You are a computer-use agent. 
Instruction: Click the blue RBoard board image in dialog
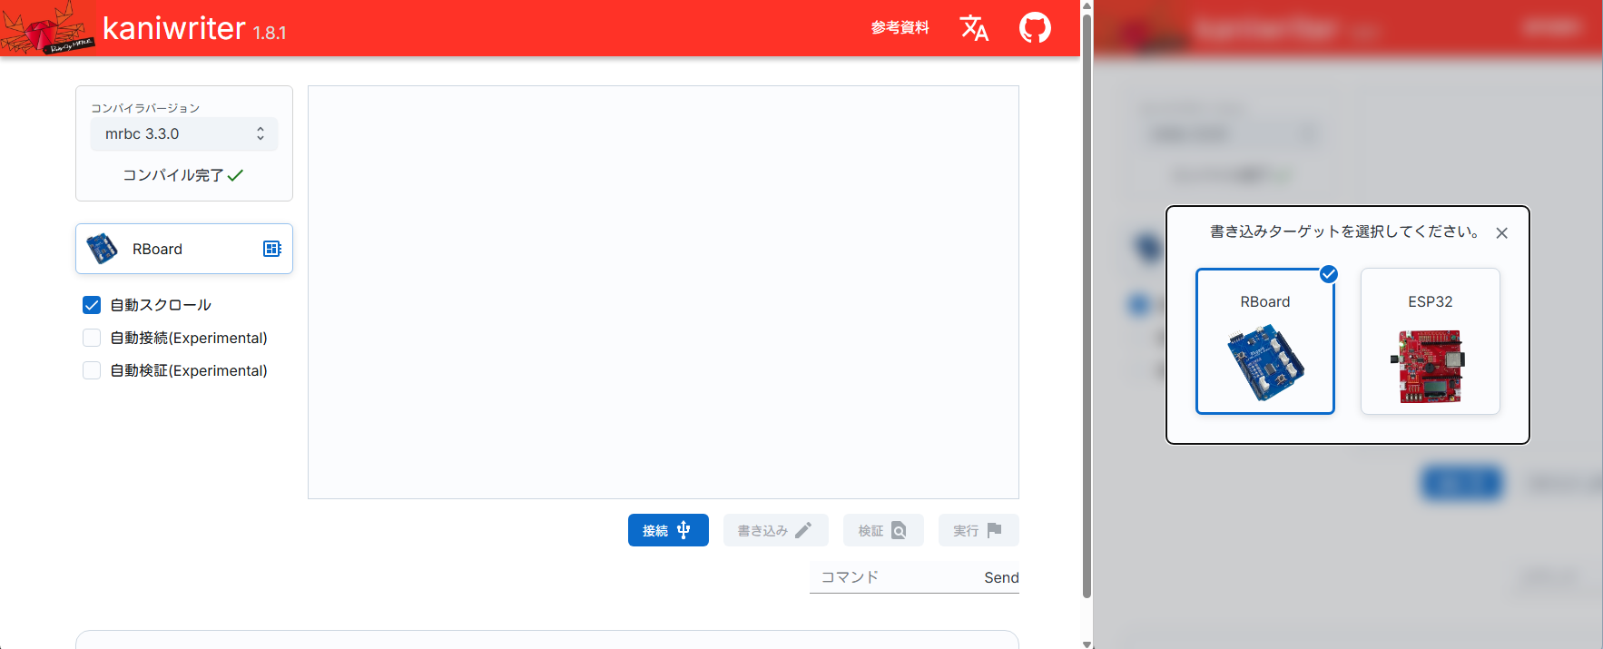click(1265, 363)
